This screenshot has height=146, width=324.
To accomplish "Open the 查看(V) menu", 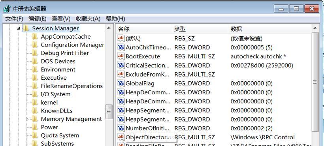I will 61,19.
